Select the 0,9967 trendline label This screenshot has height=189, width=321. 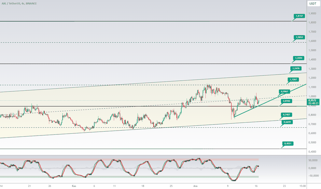284,91
